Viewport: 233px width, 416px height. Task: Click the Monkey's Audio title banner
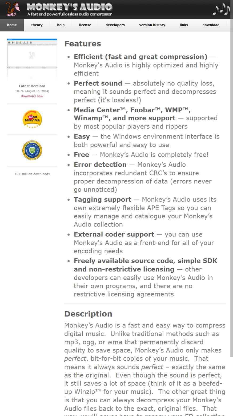point(70,9)
